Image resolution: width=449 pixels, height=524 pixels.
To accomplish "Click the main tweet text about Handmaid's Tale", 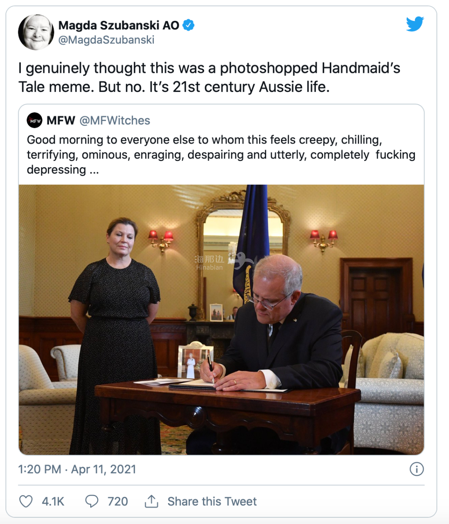I will (x=209, y=77).
